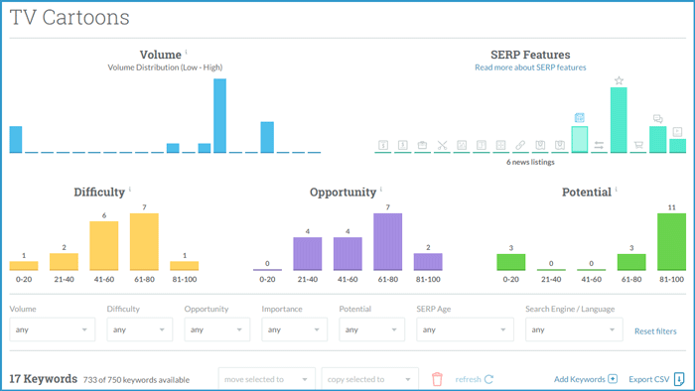Open the SERP Age filter dropdown
Image resolution: width=695 pixels, height=391 pixels.
pos(465,329)
